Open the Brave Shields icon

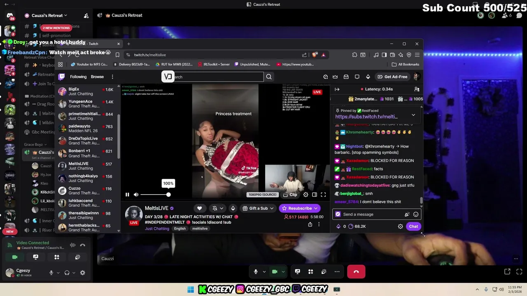(315, 55)
